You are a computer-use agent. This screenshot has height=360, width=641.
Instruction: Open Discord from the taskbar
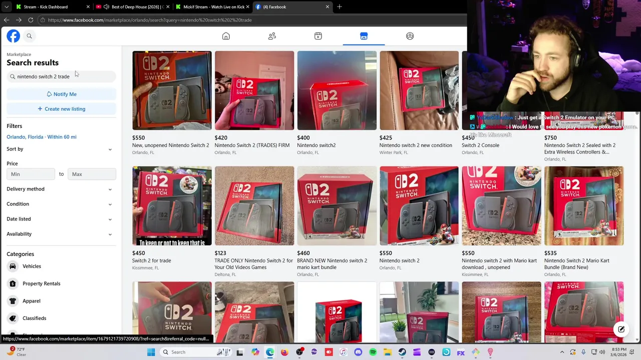358,352
